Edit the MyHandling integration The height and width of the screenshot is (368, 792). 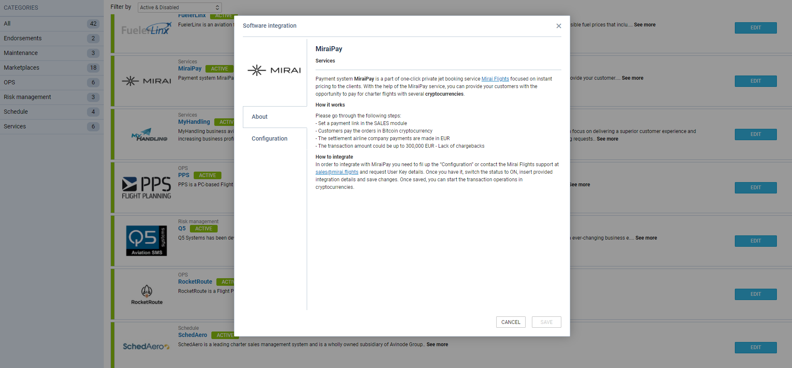[x=755, y=134]
